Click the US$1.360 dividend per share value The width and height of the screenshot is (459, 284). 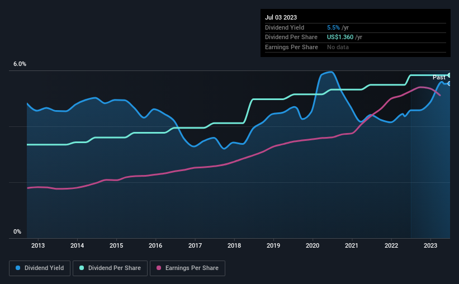340,37
